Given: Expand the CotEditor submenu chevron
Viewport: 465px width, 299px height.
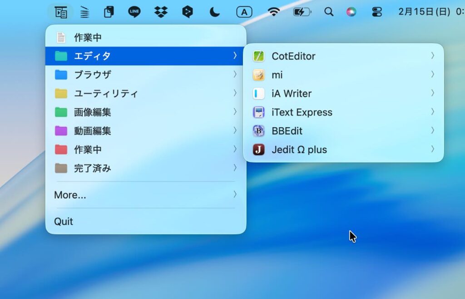Looking at the screenshot, I should click(432, 56).
